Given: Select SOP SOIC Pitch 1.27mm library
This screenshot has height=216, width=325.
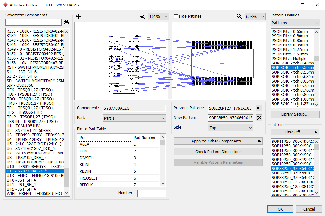Looking at the screenshot, I should (292, 103).
